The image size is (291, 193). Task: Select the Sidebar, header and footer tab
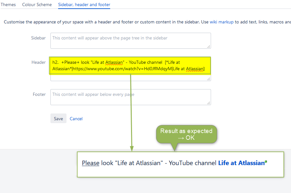coord(84,4)
